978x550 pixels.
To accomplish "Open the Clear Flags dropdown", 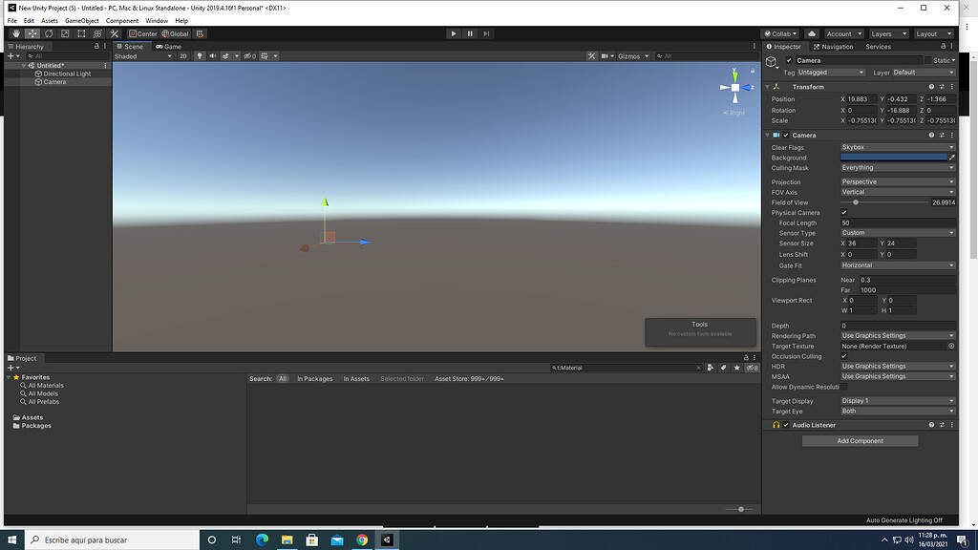I will coord(896,147).
